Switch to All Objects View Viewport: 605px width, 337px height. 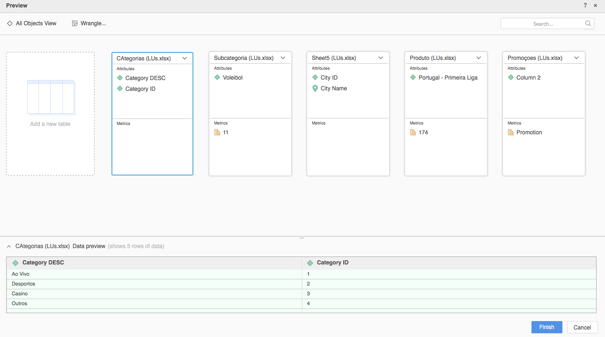[32, 23]
